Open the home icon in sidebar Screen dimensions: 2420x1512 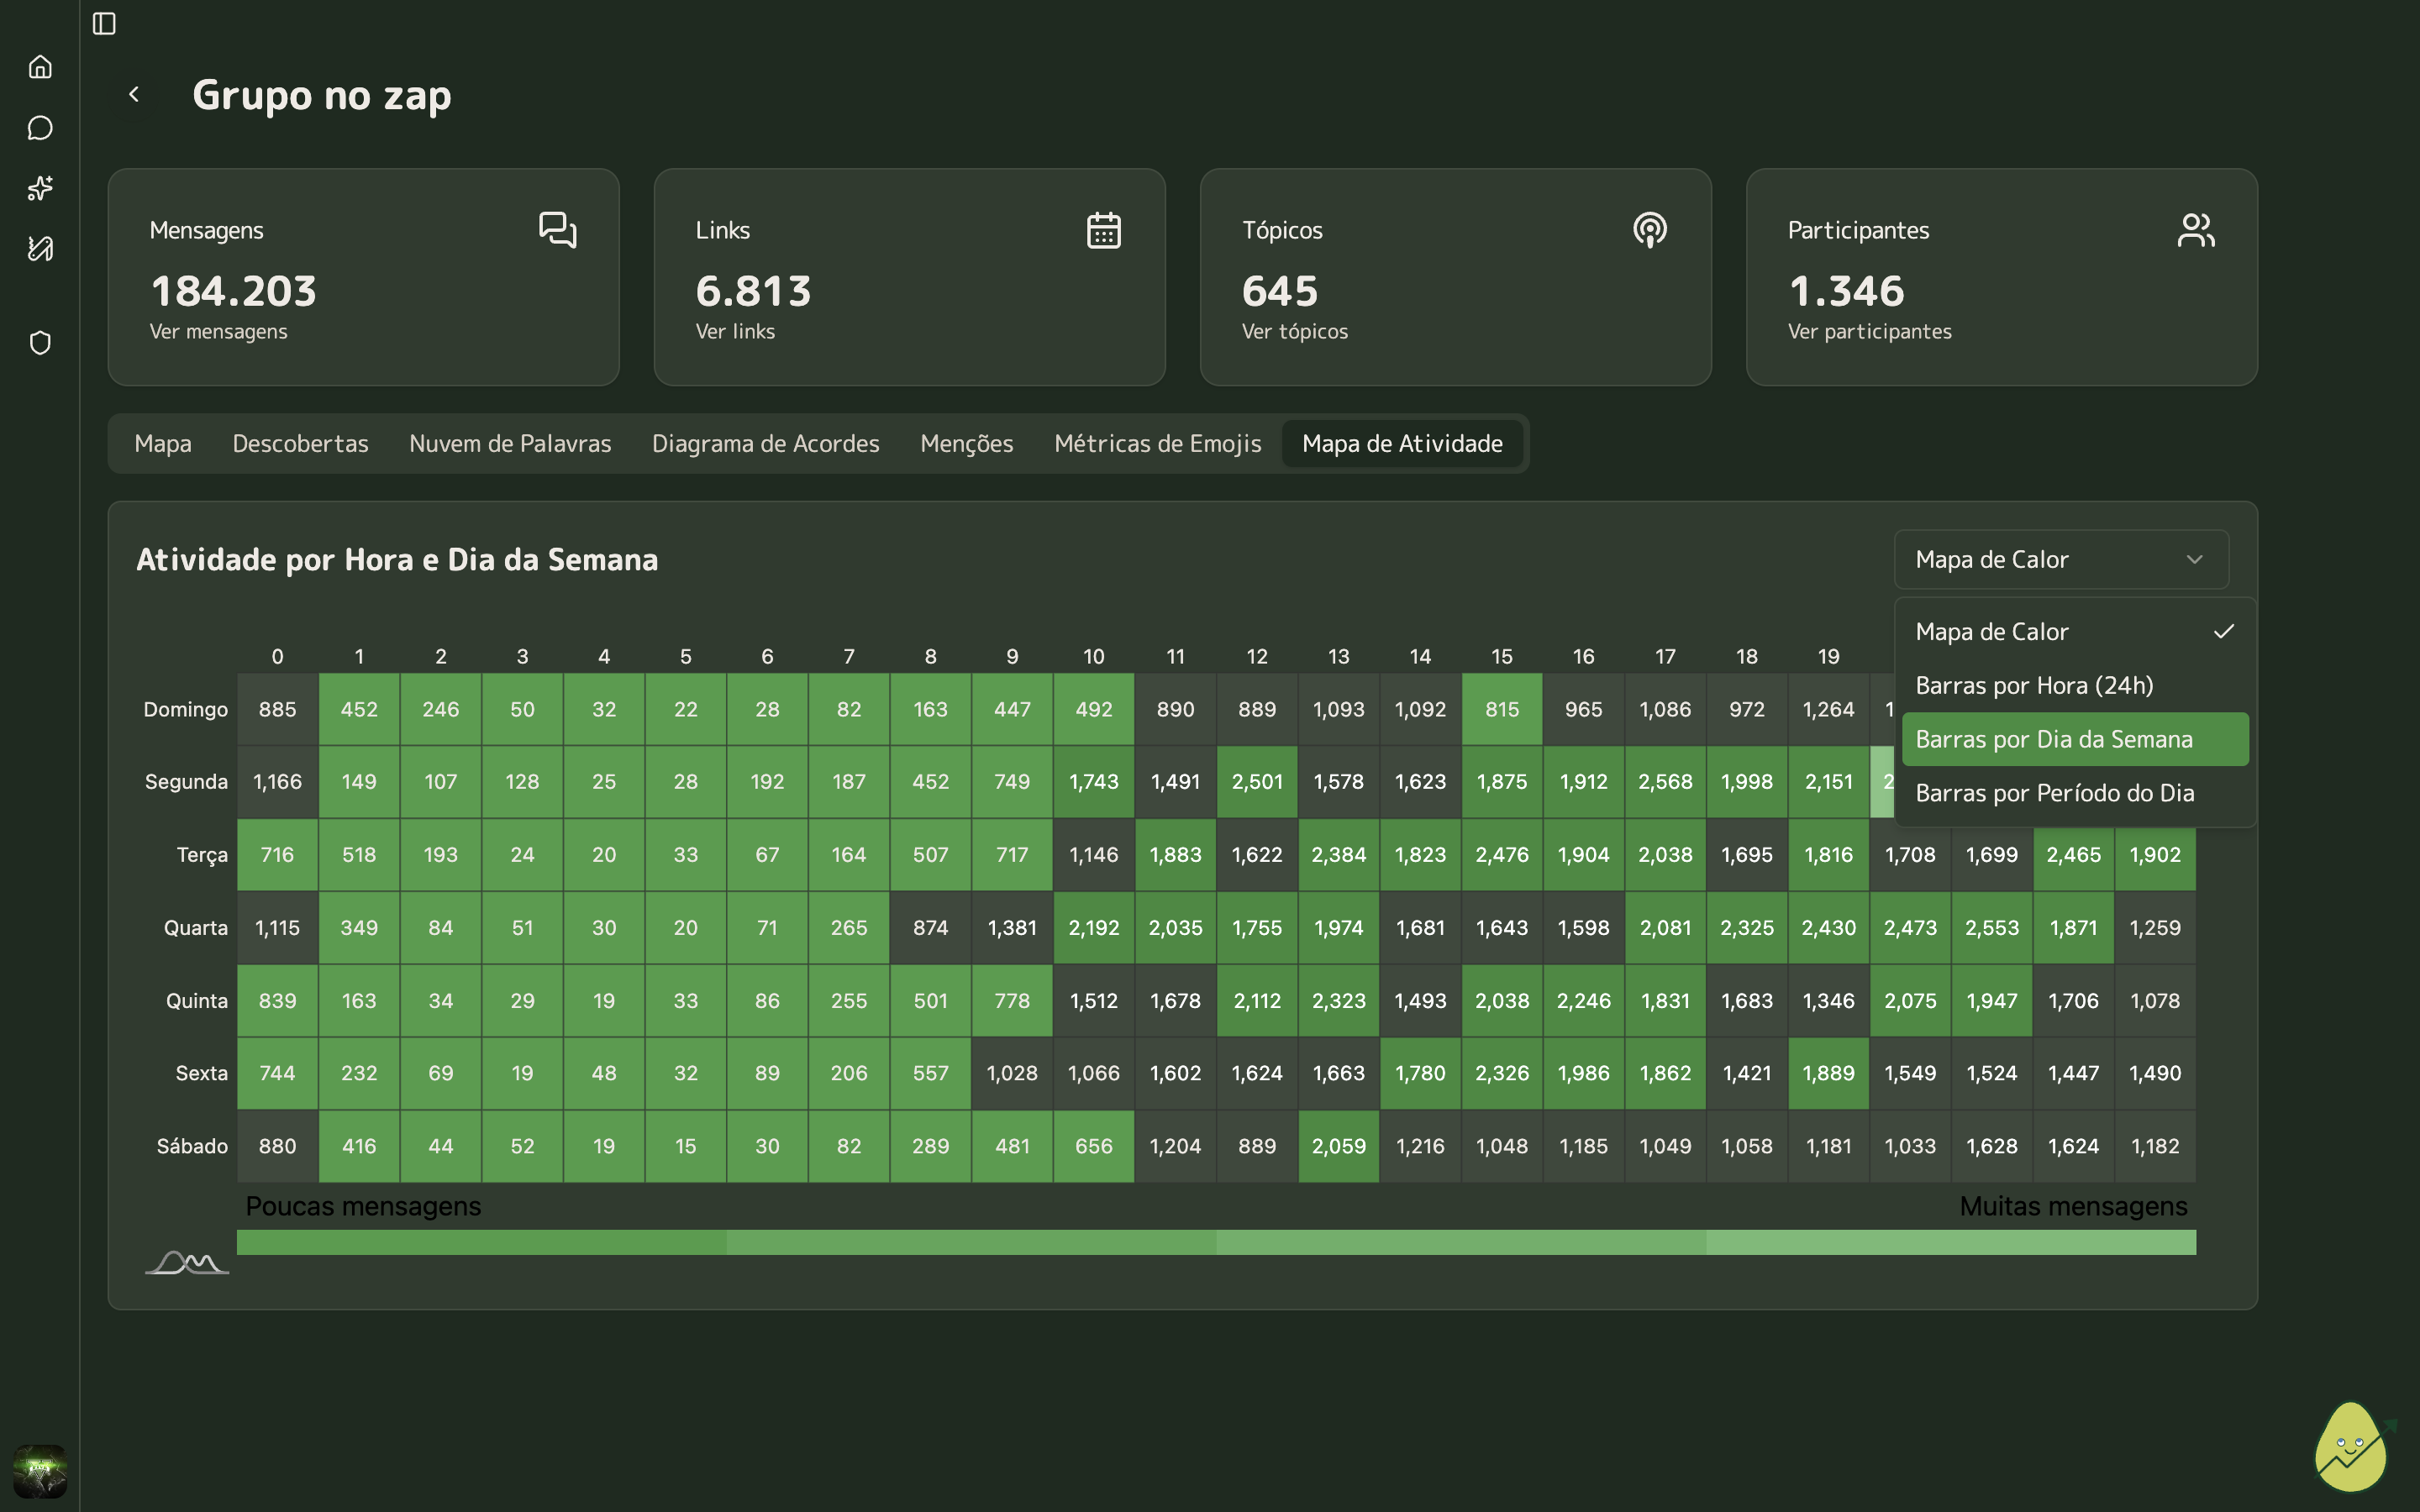40,67
